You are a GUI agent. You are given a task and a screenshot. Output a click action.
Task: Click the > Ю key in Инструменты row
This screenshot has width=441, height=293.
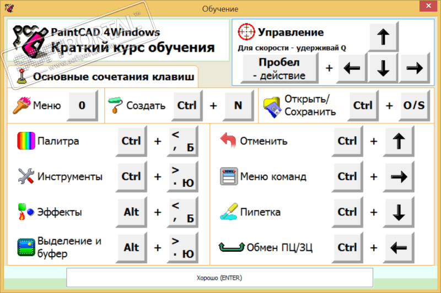coord(182,176)
